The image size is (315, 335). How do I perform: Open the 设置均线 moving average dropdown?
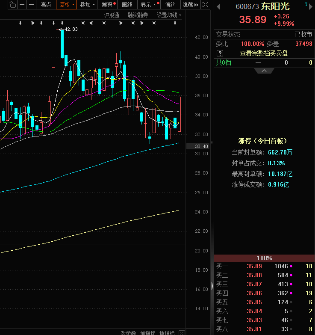[x=169, y=15]
